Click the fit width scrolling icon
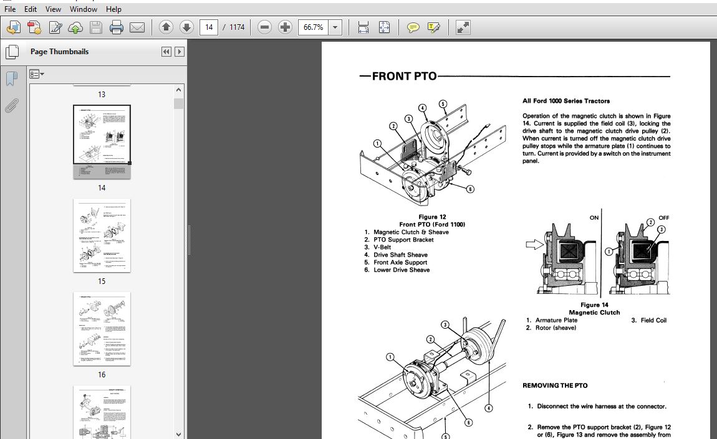The width and height of the screenshot is (717, 439). (363, 27)
